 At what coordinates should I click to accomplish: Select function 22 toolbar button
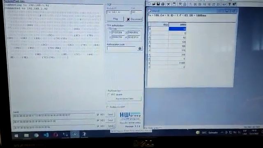213,5
